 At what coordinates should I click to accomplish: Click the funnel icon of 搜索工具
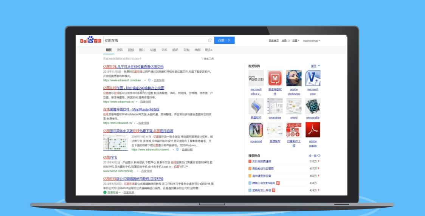pyautogui.click(x=202, y=59)
